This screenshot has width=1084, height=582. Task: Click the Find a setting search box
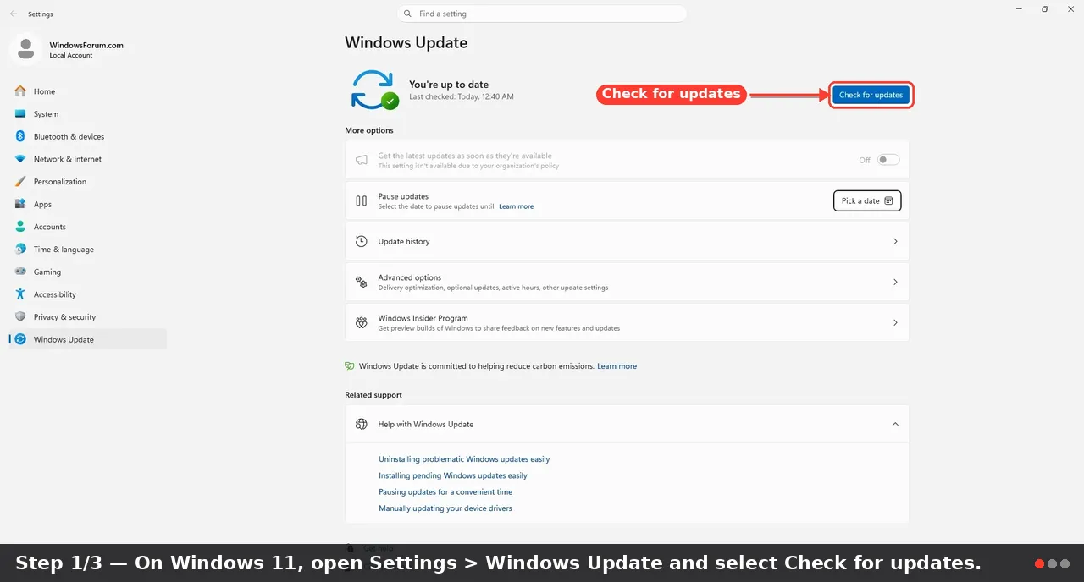pyautogui.click(x=542, y=14)
